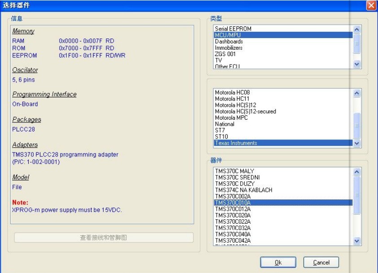Viewport: 378px width, 273px height.
Task: Select TMS370C SREDNI device
Action: 283,177
